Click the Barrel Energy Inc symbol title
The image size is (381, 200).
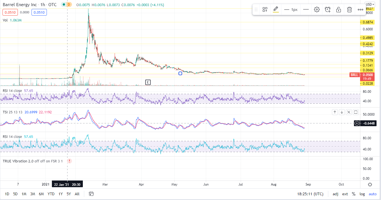coord(20,5)
